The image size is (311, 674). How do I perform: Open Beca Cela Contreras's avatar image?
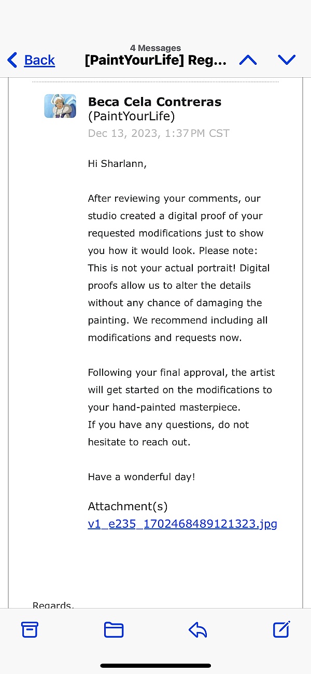[x=60, y=106]
